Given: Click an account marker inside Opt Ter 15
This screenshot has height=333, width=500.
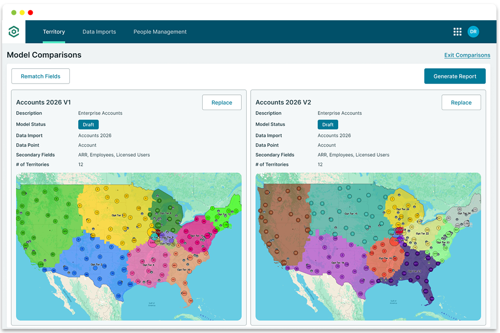Looking at the screenshot, I should tap(340, 211).
